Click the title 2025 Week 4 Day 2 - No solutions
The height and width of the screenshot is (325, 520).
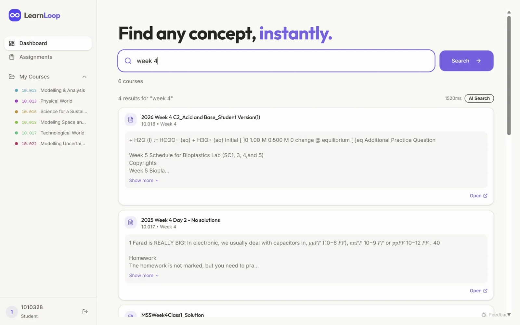click(x=180, y=220)
